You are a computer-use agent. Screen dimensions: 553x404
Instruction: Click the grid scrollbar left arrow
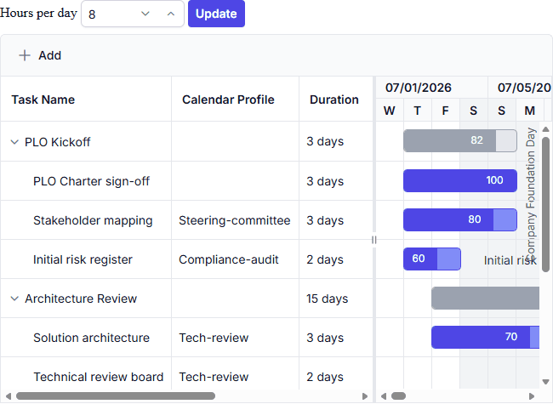(x=9, y=395)
